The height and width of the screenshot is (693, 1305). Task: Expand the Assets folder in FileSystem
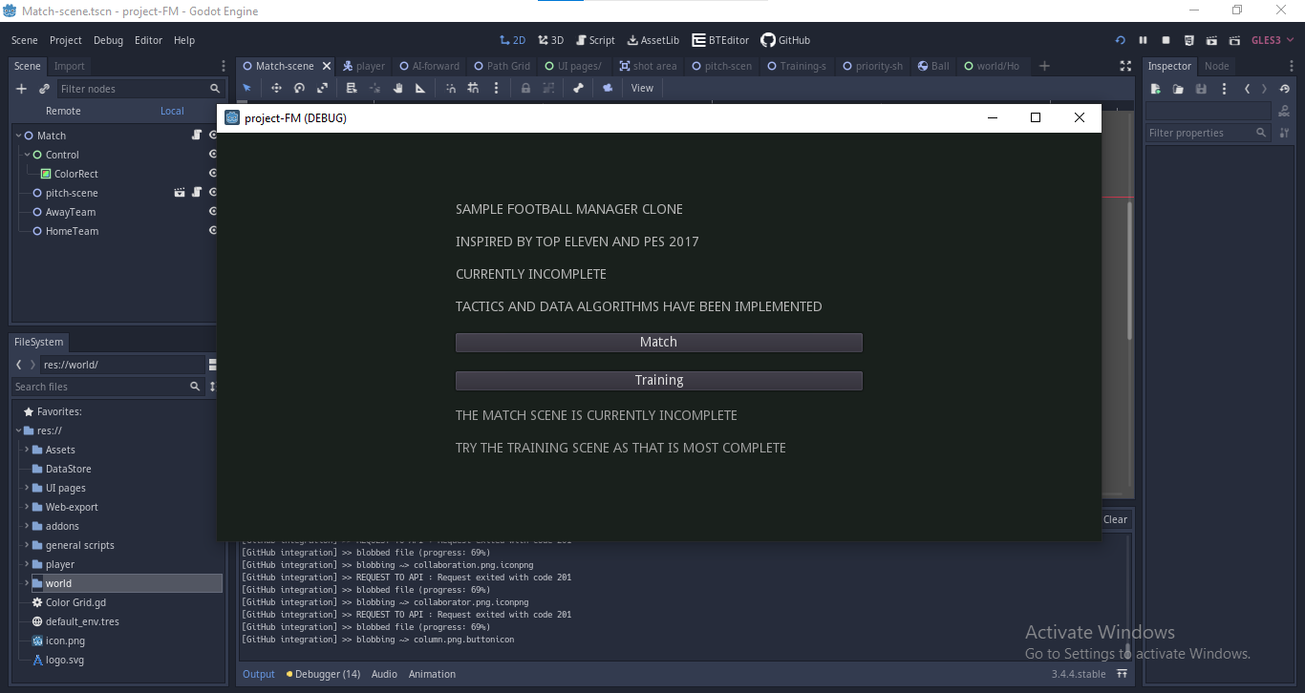[x=29, y=450]
